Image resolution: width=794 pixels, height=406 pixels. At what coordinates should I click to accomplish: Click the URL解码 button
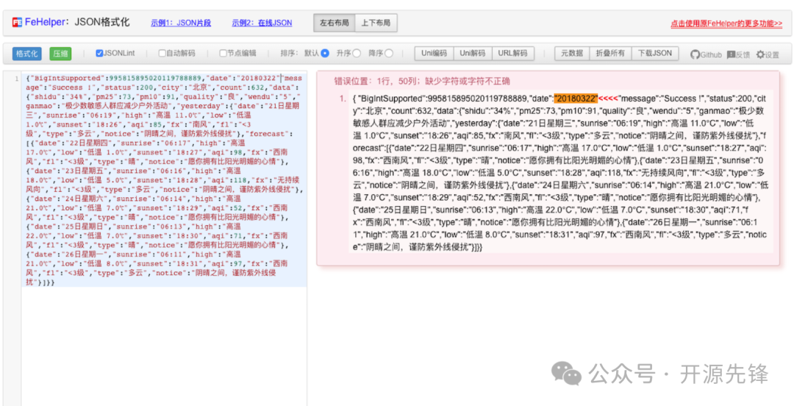[512, 53]
